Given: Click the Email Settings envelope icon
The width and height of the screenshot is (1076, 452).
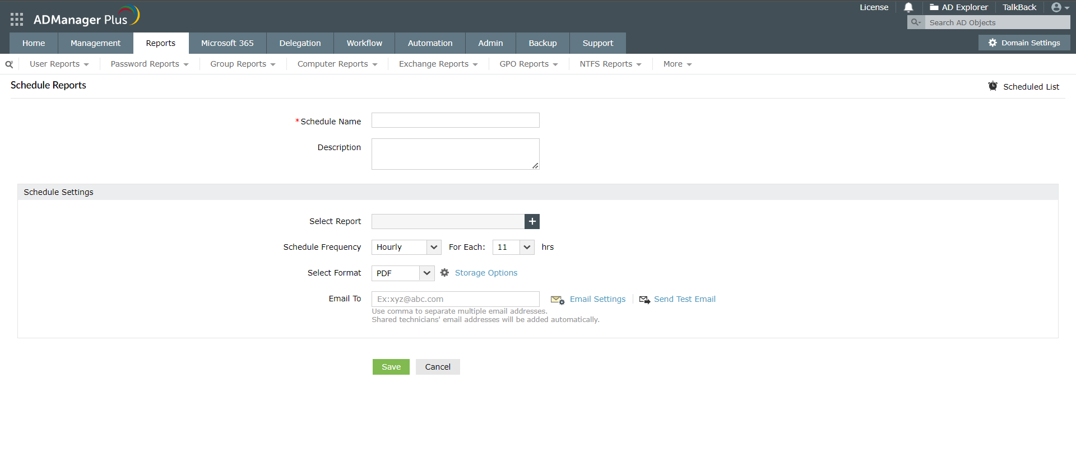Looking at the screenshot, I should click(x=557, y=300).
